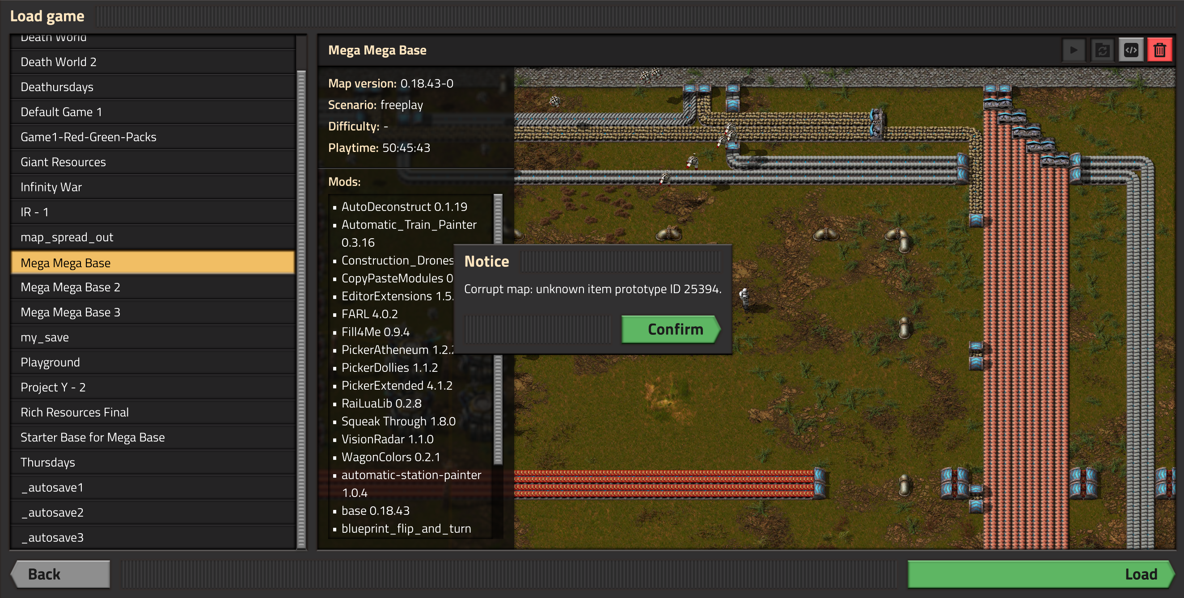Click the VisionRadar 1.1.0 mod entry
This screenshot has width=1184, height=598.
[387, 440]
